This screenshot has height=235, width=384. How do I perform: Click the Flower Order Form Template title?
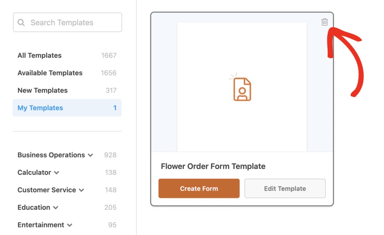point(213,166)
